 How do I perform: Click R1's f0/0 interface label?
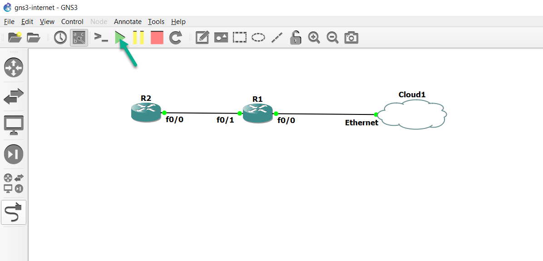(286, 120)
